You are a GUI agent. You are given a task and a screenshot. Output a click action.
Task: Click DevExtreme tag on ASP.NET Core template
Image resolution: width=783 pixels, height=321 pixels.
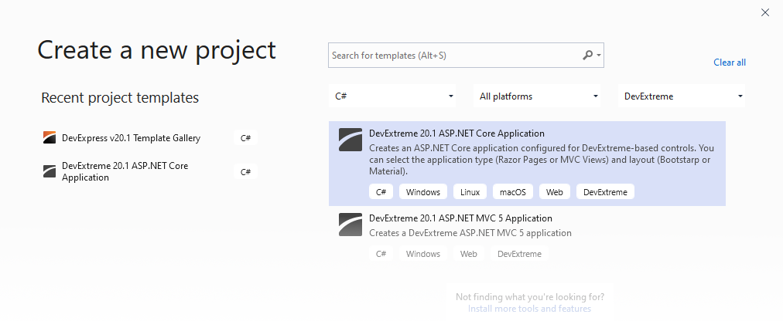pos(605,191)
